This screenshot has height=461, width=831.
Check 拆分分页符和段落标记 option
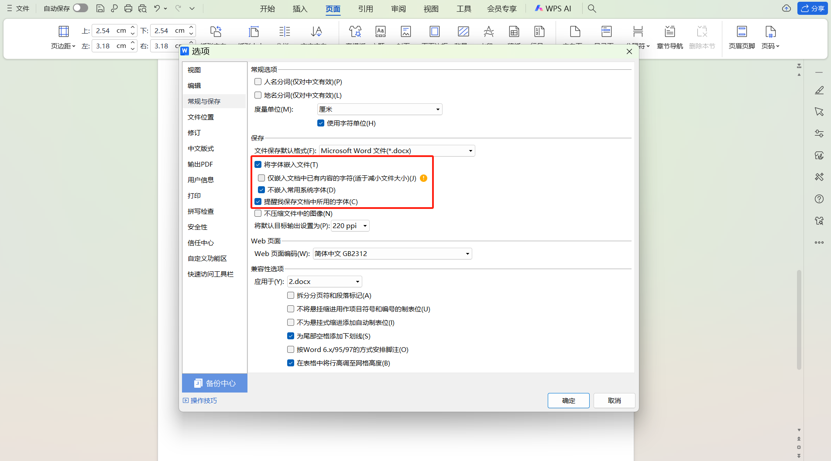click(x=290, y=295)
